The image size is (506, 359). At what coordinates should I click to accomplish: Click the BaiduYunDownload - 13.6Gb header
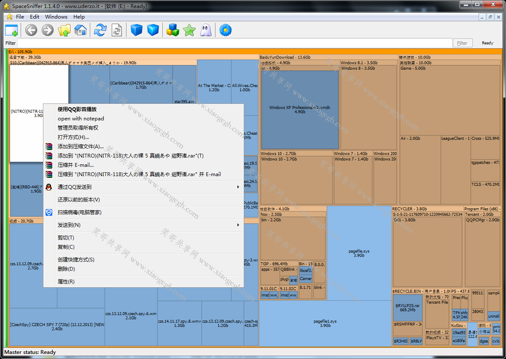[328, 57]
